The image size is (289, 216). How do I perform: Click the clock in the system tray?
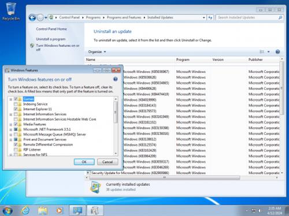(x=275, y=211)
